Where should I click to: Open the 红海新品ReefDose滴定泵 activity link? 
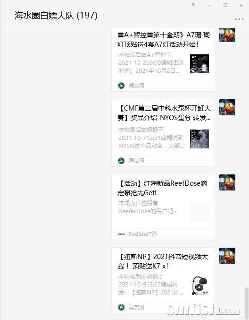(163, 207)
